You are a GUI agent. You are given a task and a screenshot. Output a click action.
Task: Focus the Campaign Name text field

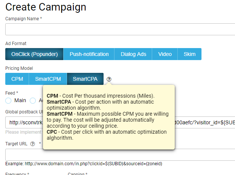coord(120,29)
